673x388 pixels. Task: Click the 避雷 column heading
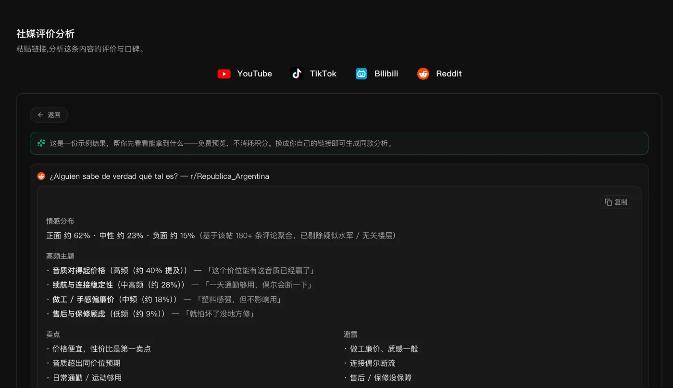(x=350, y=335)
